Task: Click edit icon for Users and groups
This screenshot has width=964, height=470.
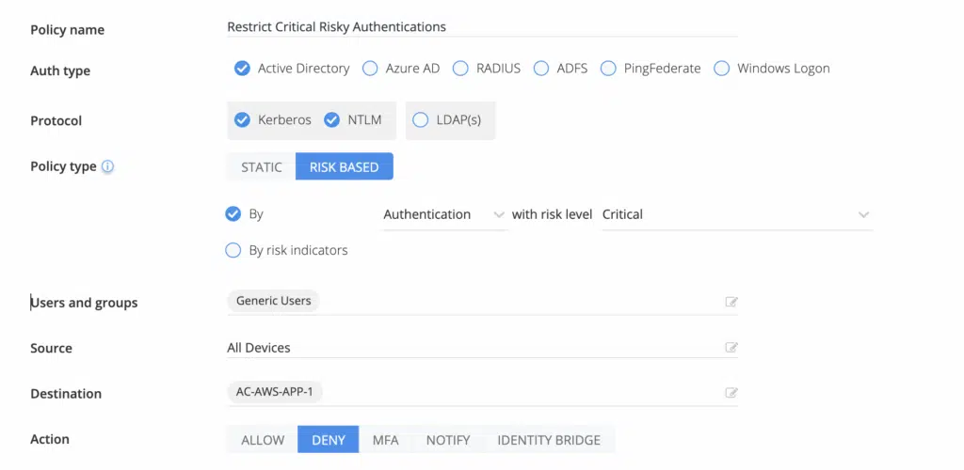Action: coord(731,302)
